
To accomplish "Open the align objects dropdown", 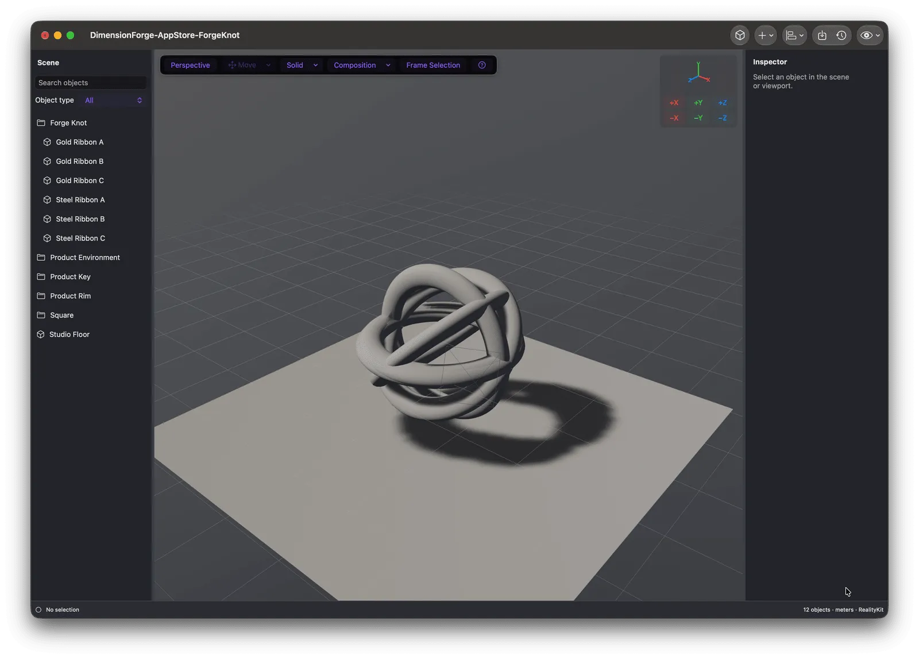I will (795, 36).
